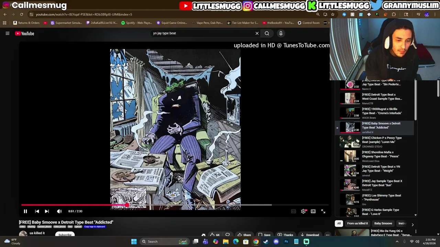
Task: Focus the 'yn jay type beat' search field
Action: click(x=202, y=33)
